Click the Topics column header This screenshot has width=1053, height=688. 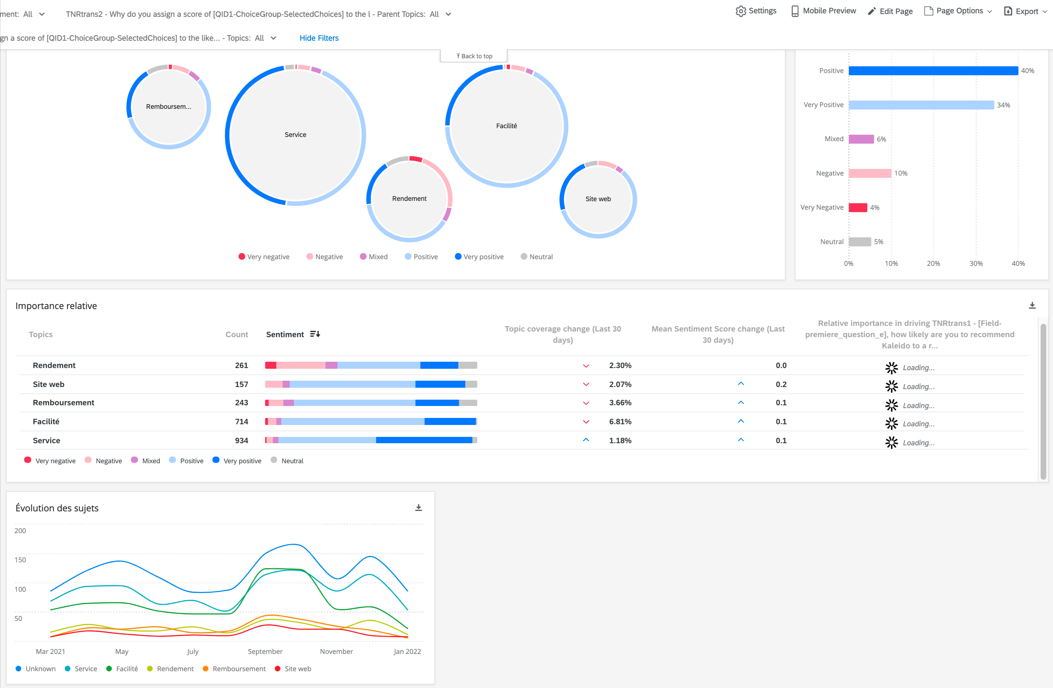point(41,334)
